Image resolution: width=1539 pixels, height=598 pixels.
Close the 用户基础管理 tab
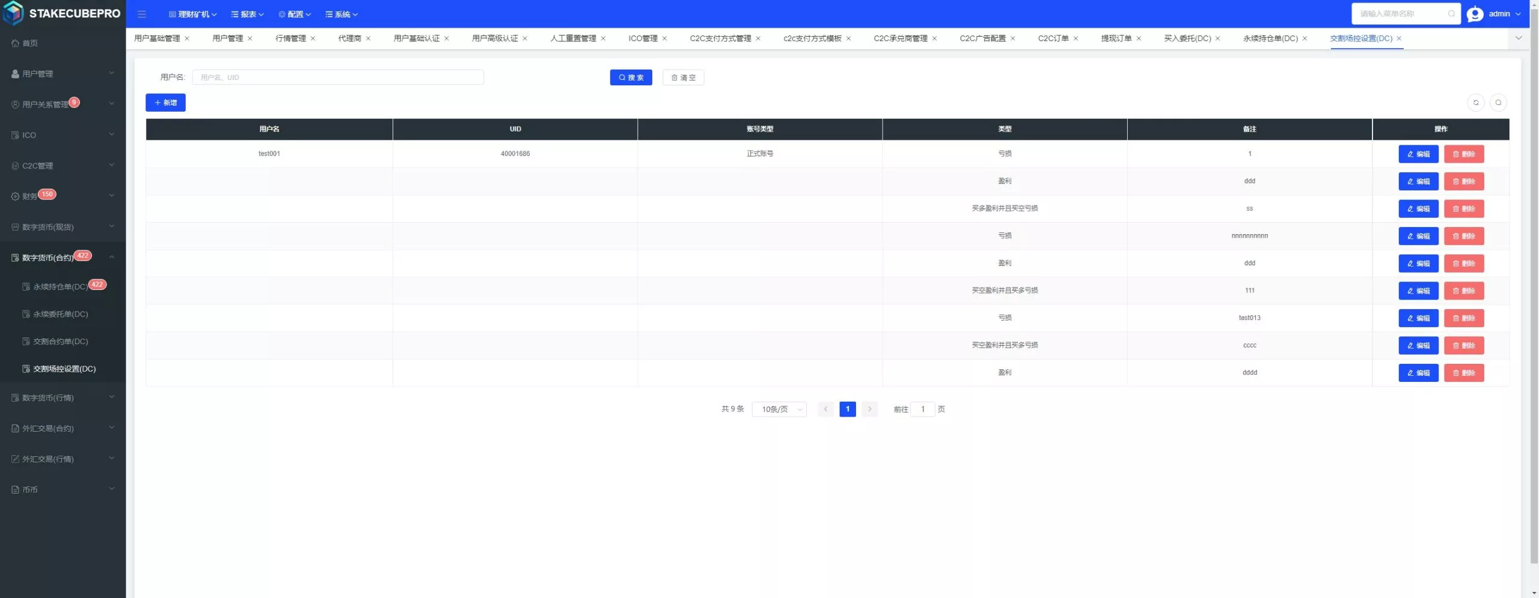[187, 38]
